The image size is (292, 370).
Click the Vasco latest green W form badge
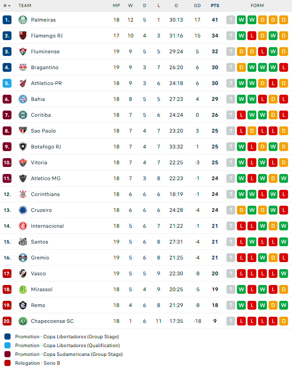[x=284, y=274]
